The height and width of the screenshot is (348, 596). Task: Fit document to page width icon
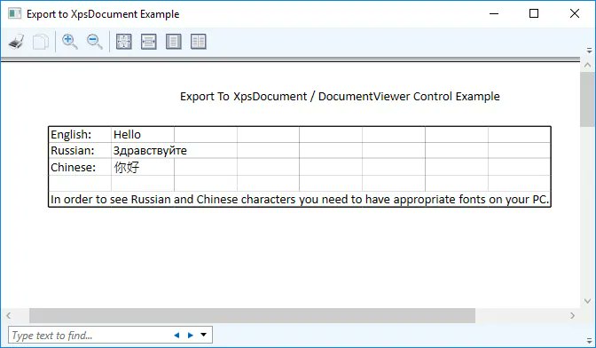149,42
